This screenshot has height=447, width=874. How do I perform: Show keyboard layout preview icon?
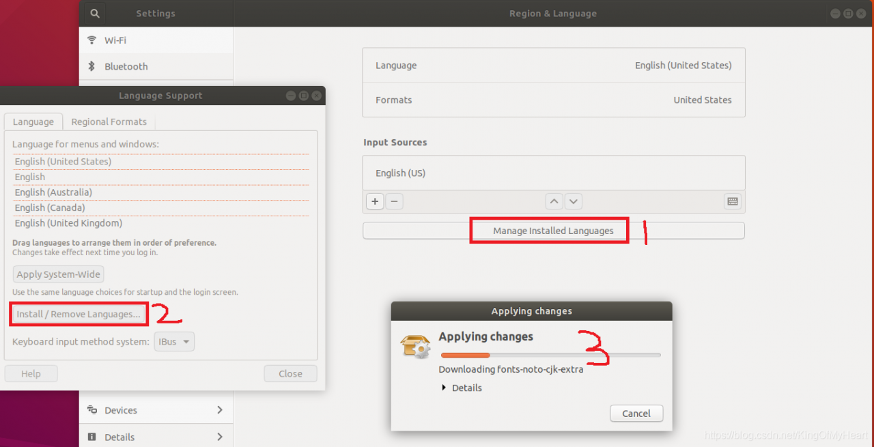point(733,201)
